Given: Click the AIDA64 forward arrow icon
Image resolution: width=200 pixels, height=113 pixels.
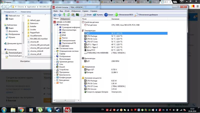Looking at the screenshot, I should tap(59, 15).
